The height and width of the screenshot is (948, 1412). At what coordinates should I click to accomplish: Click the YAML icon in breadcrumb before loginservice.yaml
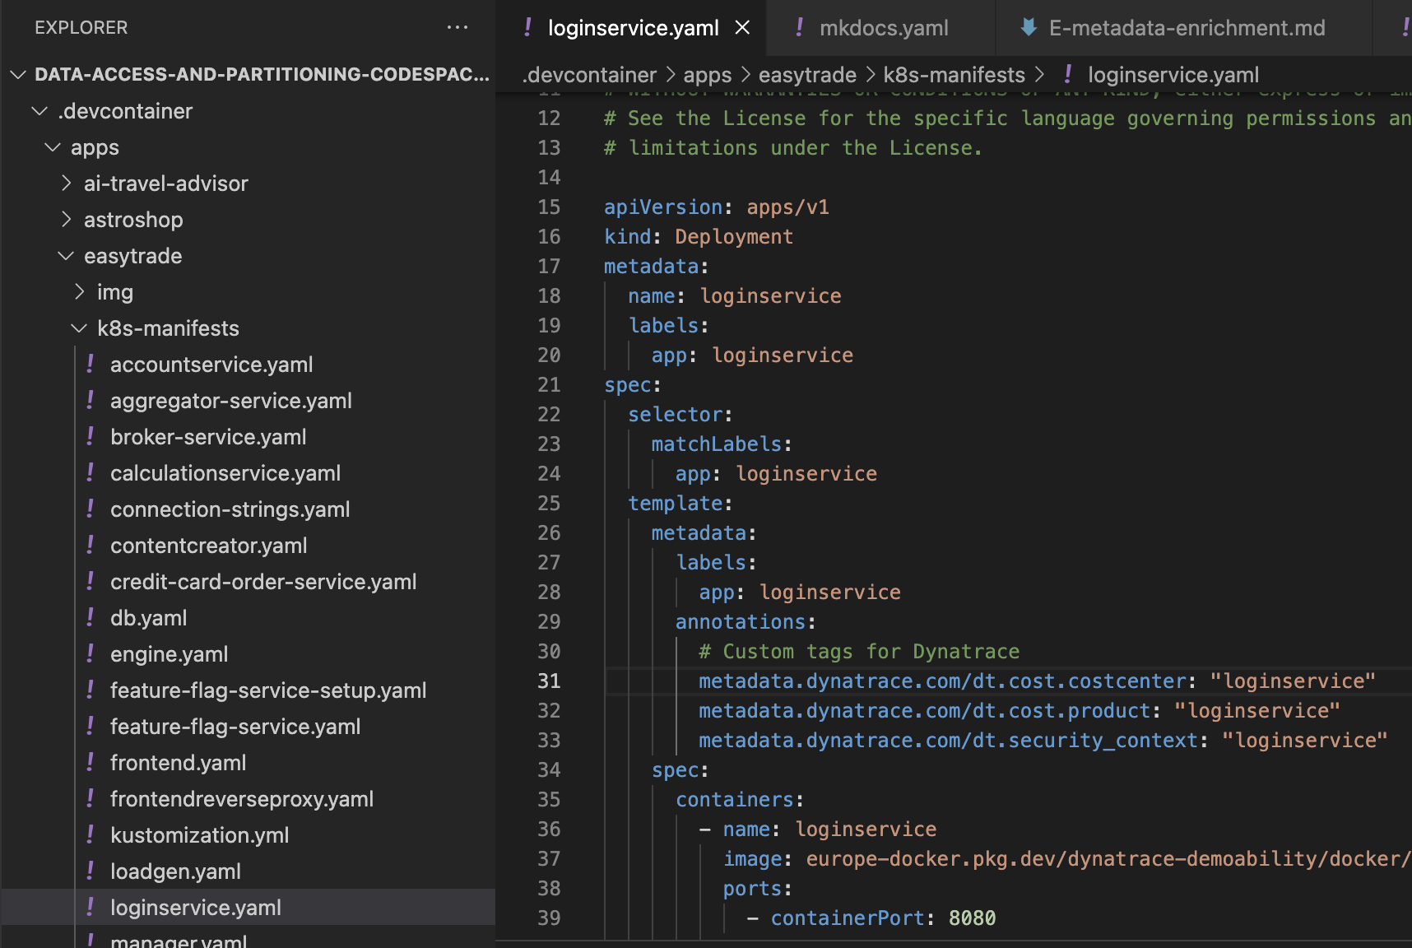[x=1068, y=75]
